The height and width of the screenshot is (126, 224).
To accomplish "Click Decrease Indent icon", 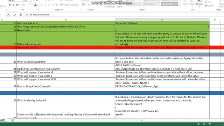I will click(x=54, y=5).
